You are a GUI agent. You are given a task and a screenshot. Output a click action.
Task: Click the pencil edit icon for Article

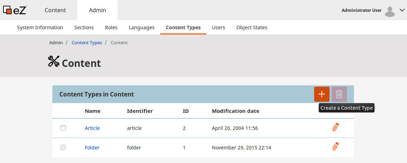tap(336, 127)
